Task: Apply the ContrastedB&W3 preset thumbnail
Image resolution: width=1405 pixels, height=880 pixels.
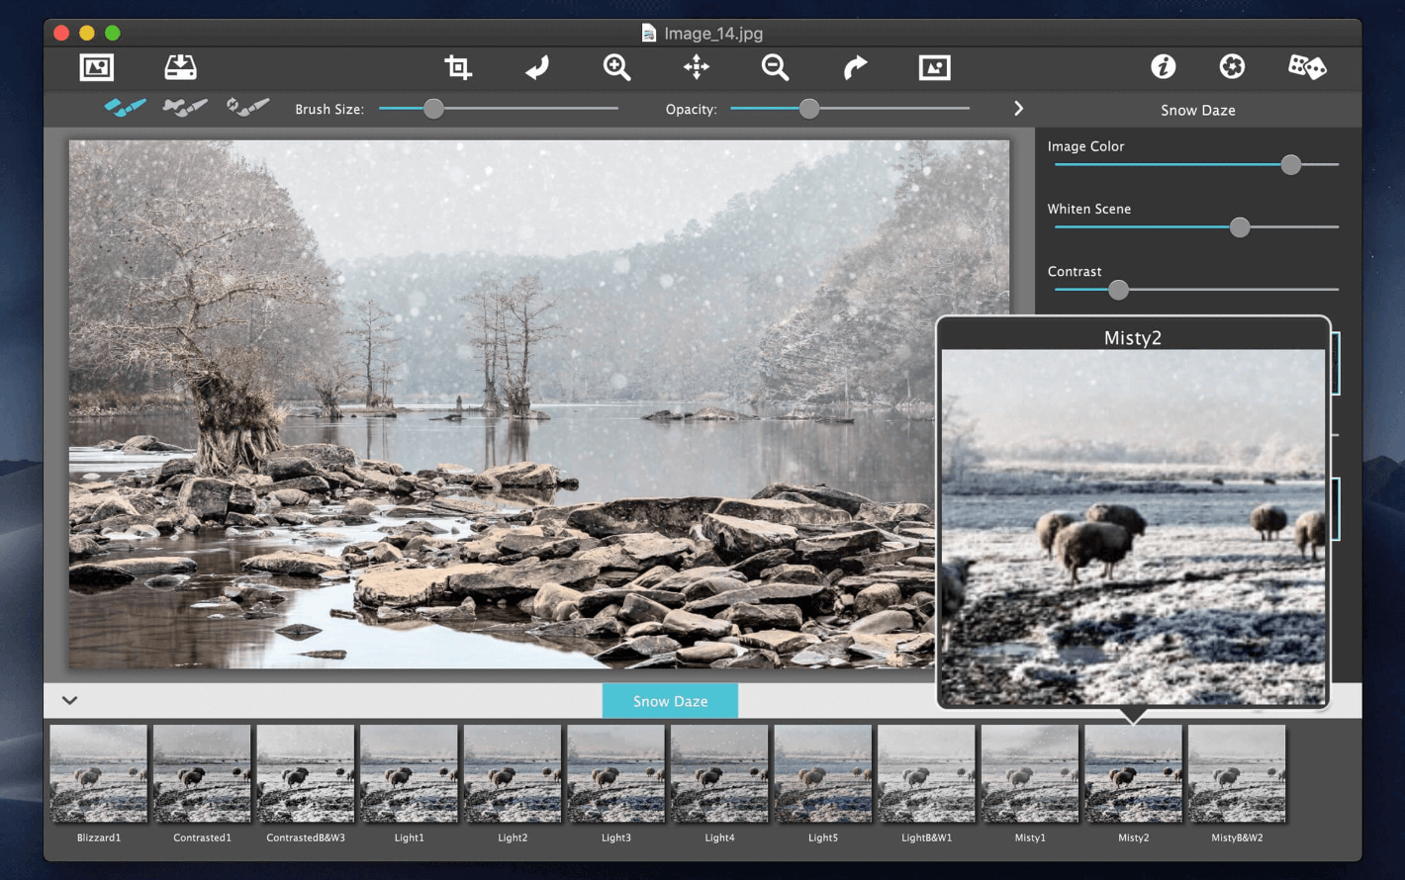Action: (306, 773)
